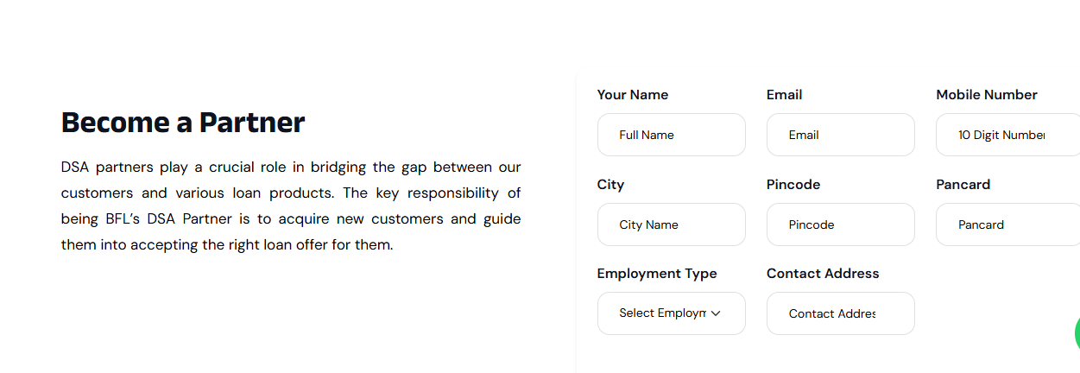
Task: Open the Select Employment dropdown
Action: [662, 313]
